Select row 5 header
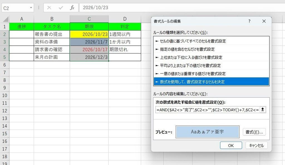Image resolution: width=285 pixels, height=165 pixels. [x=4, y=57]
